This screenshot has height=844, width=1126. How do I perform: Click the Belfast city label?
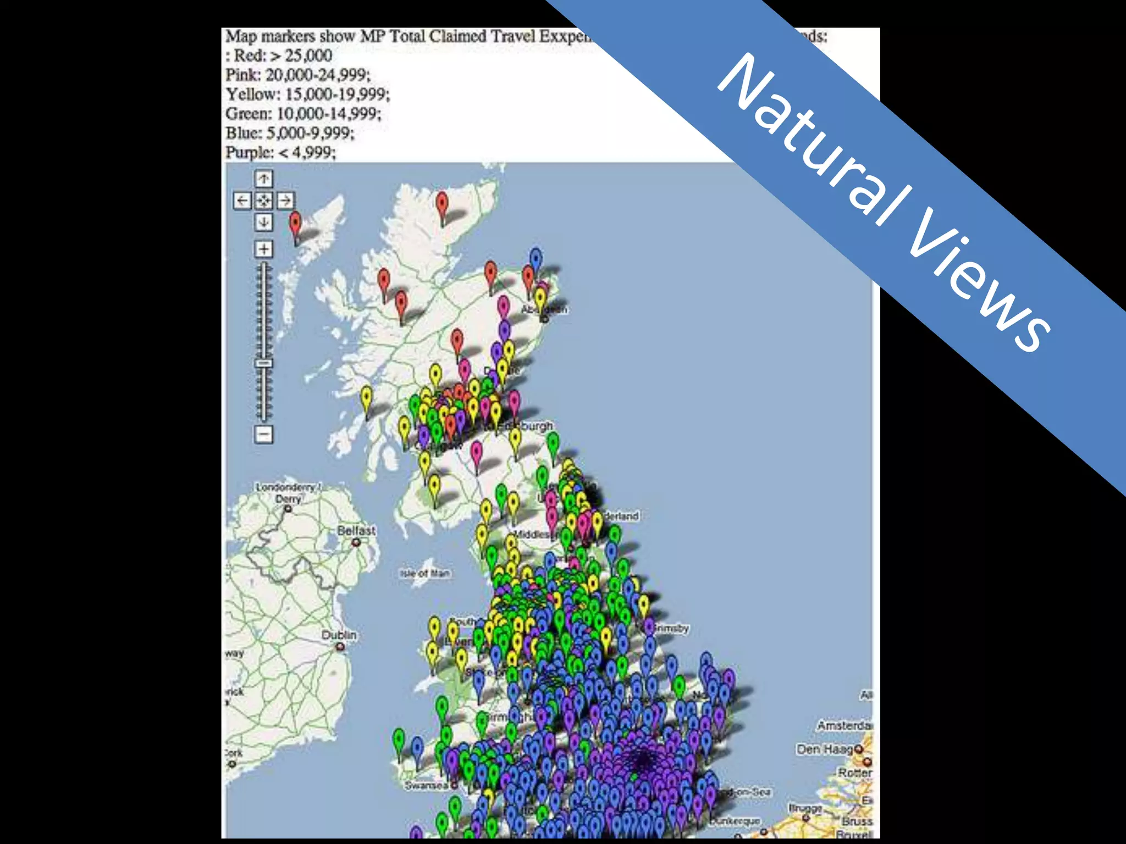(x=356, y=530)
